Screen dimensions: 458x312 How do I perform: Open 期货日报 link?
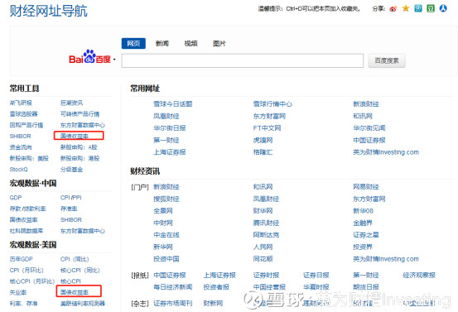(x=366, y=287)
